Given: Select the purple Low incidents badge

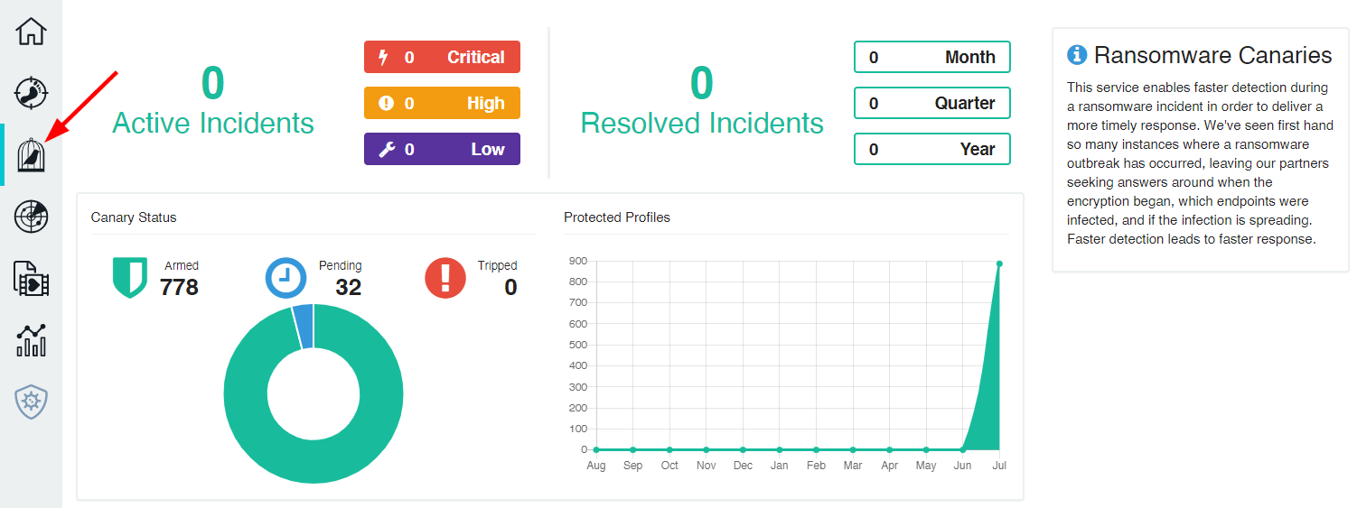Looking at the screenshot, I should tap(442, 149).
